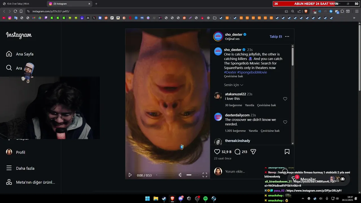Open the browser zoom magnifier icon

click(x=293, y=11)
